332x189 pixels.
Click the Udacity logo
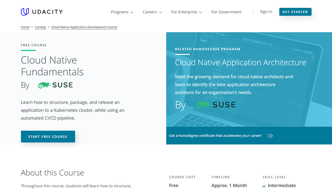pos(42,12)
